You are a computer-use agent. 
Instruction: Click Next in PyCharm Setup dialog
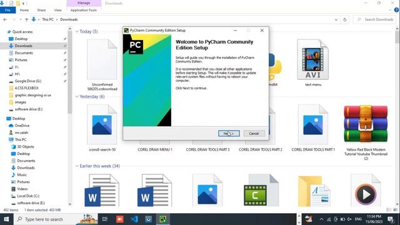point(229,133)
